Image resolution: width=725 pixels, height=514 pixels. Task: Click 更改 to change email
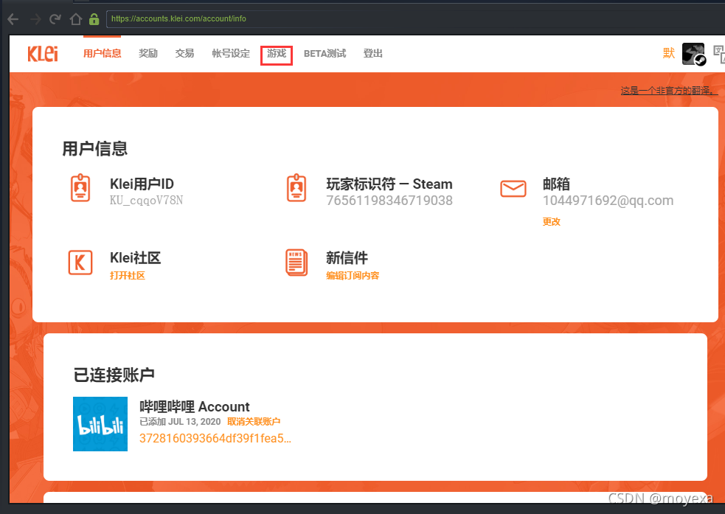[x=552, y=222]
